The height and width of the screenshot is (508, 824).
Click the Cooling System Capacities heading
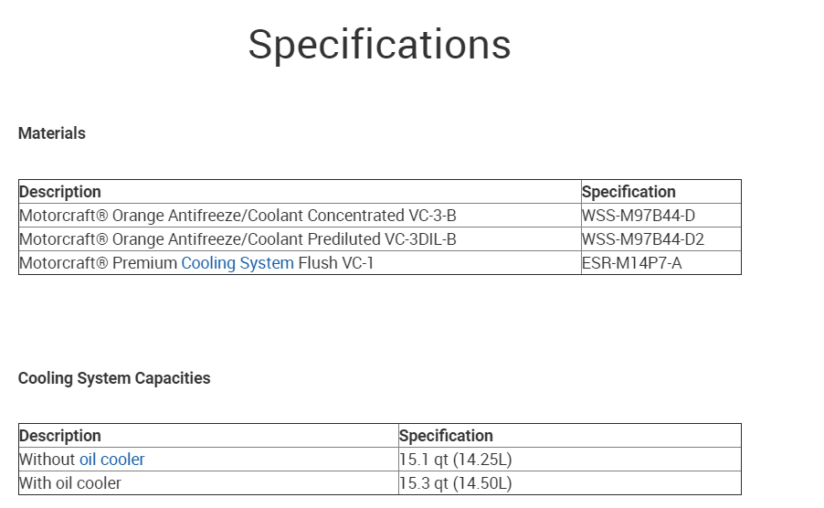pyautogui.click(x=114, y=378)
